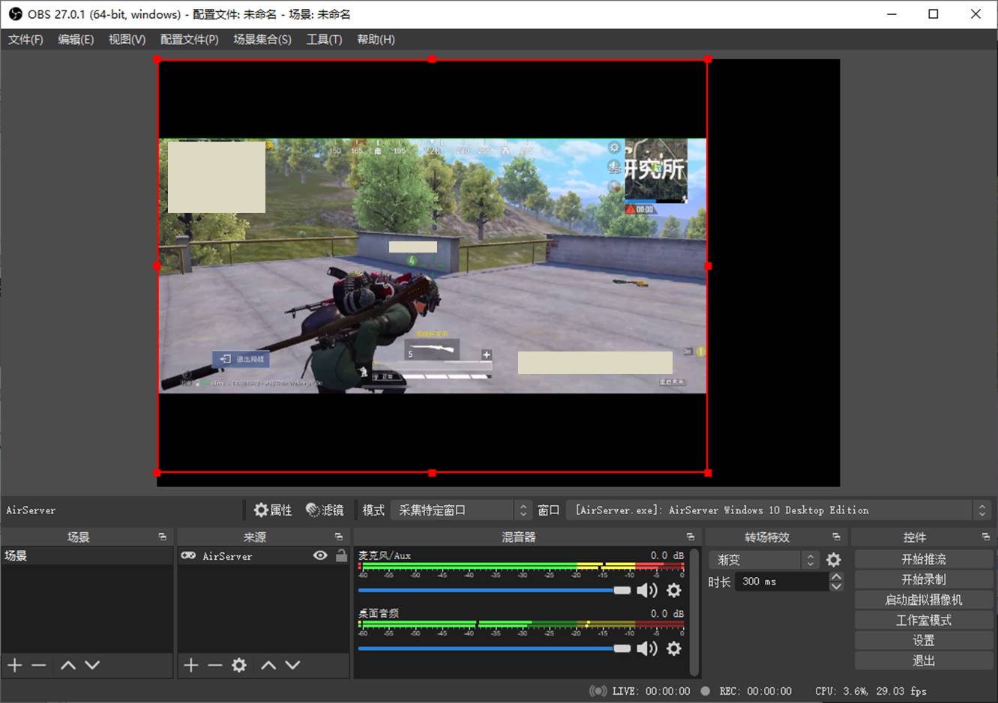Increase the 时长 duration value
998x703 pixels.
tap(837, 577)
